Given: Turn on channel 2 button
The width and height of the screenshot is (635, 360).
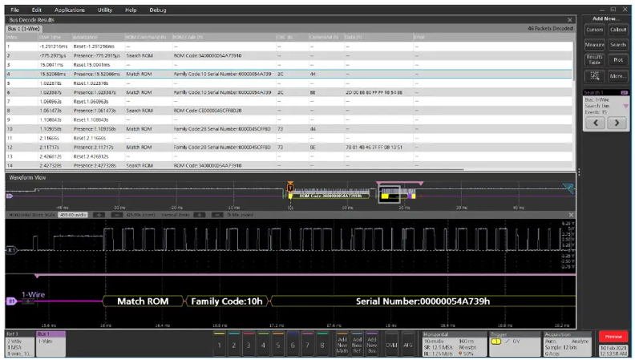Looking at the screenshot, I should 233,344.
